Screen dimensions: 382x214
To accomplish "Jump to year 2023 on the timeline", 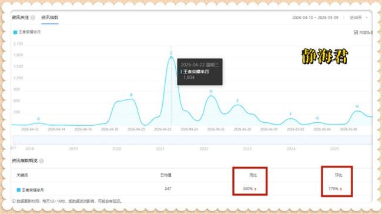I will coord(247,149).
